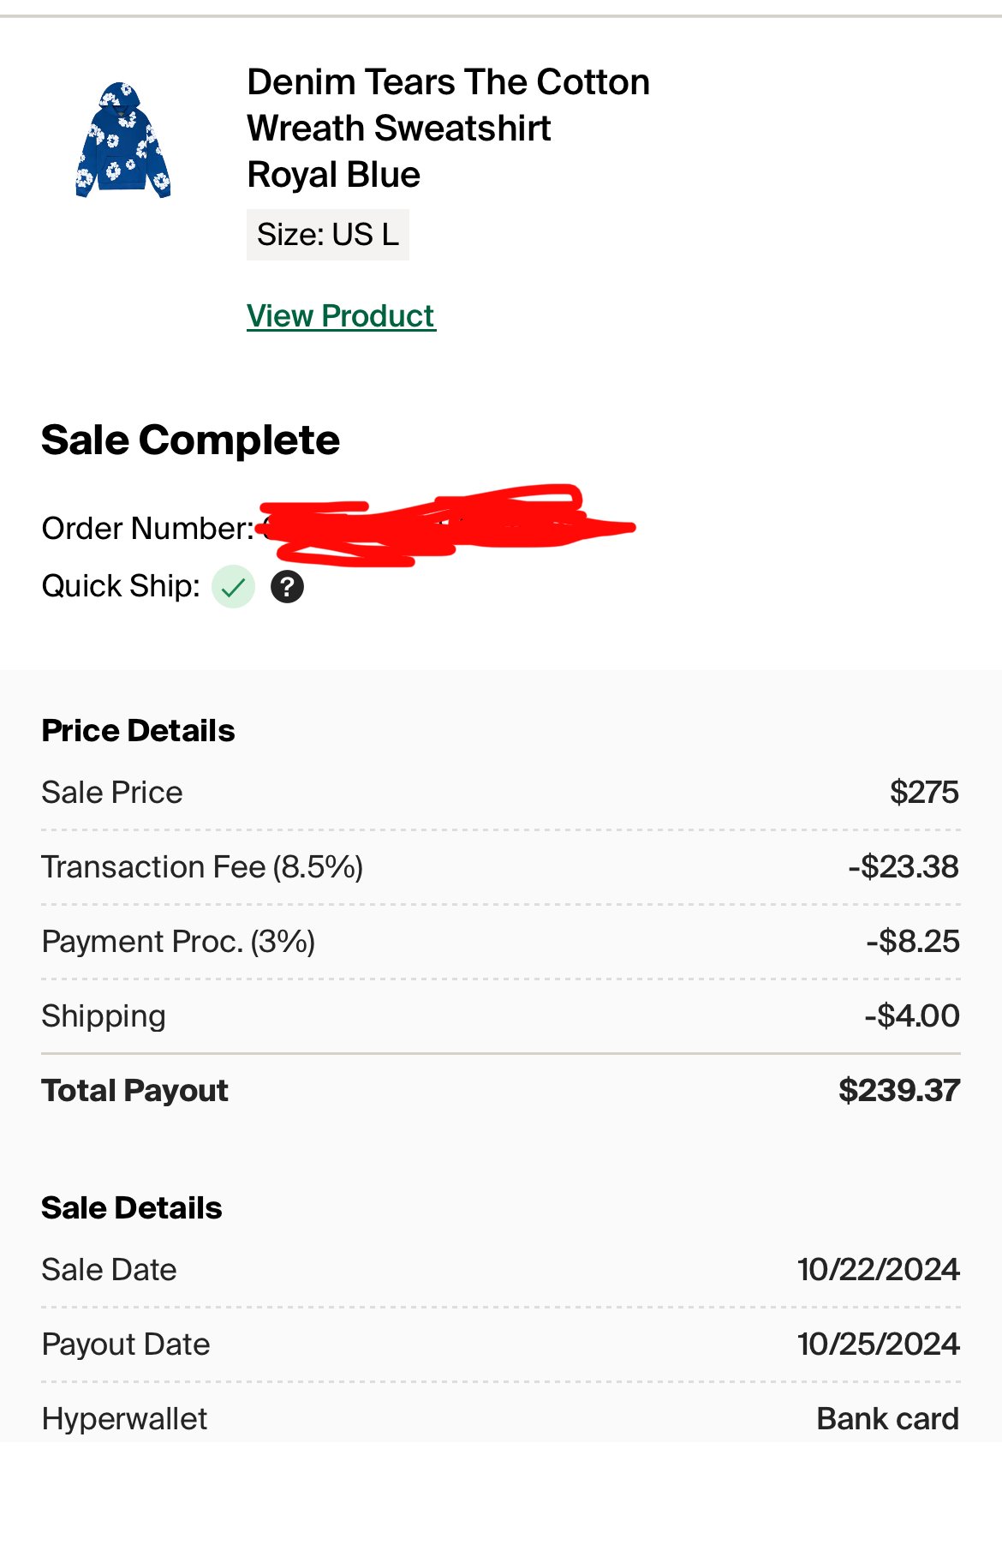Click the Price Details heading
The width and height of the screenshot is (1002, 1563).
coord(138,731)
